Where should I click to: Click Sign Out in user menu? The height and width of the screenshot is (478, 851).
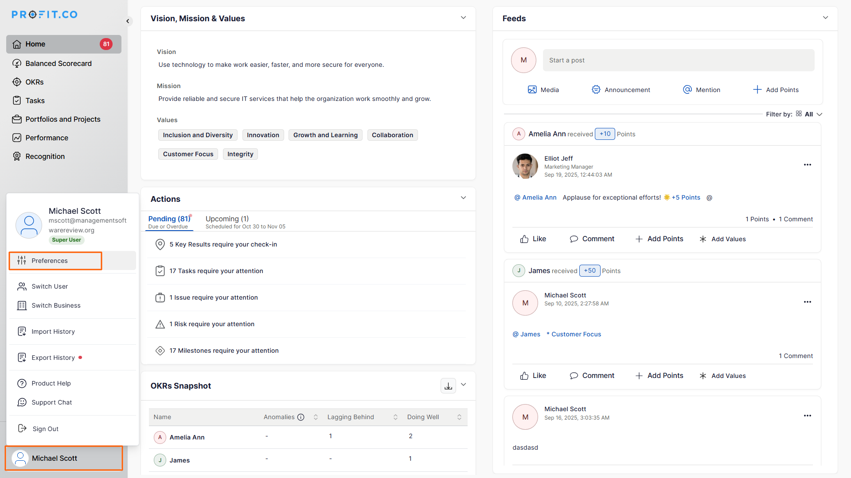[45, 429]
